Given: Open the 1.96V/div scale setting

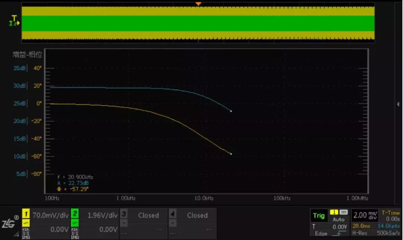Looking at the screenshot, I should (102, 215).
